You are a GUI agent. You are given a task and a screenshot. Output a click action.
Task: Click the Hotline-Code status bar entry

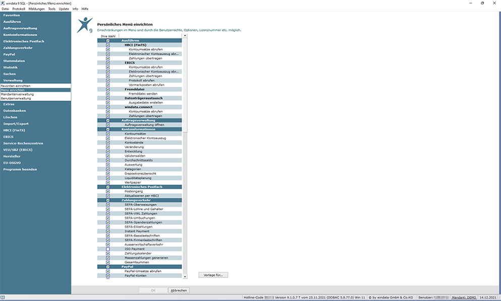click(258, 297)
